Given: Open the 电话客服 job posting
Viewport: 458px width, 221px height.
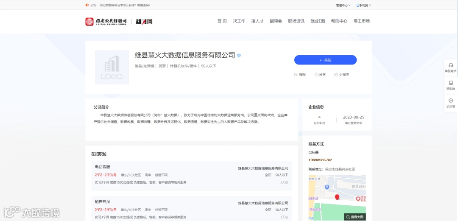Looking at the screenshot, I should (103, 167).
